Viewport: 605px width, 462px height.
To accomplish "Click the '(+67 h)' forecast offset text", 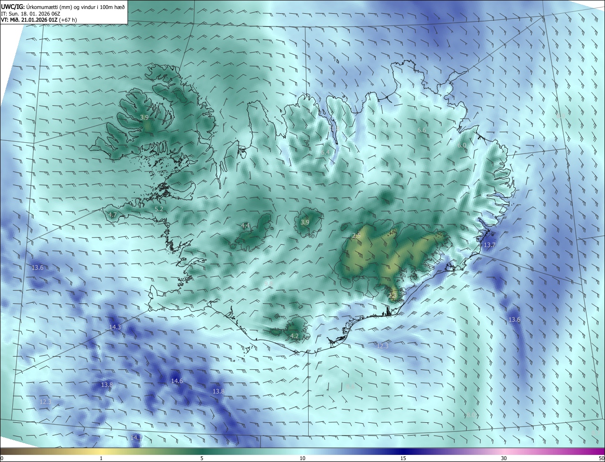I will 69,20.
